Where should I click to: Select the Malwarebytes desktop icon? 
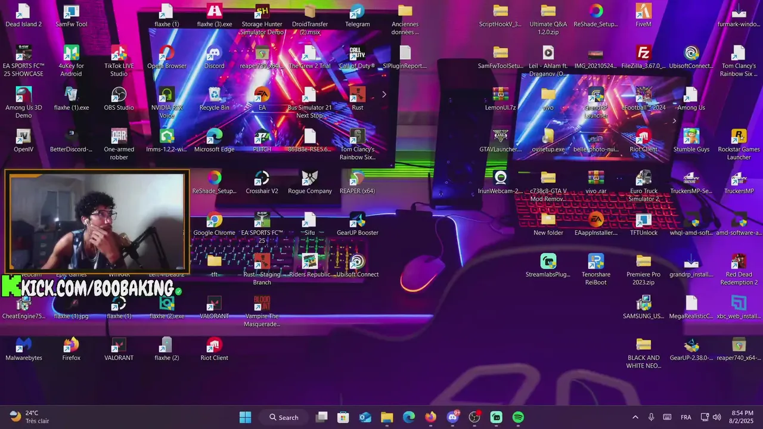24,350
